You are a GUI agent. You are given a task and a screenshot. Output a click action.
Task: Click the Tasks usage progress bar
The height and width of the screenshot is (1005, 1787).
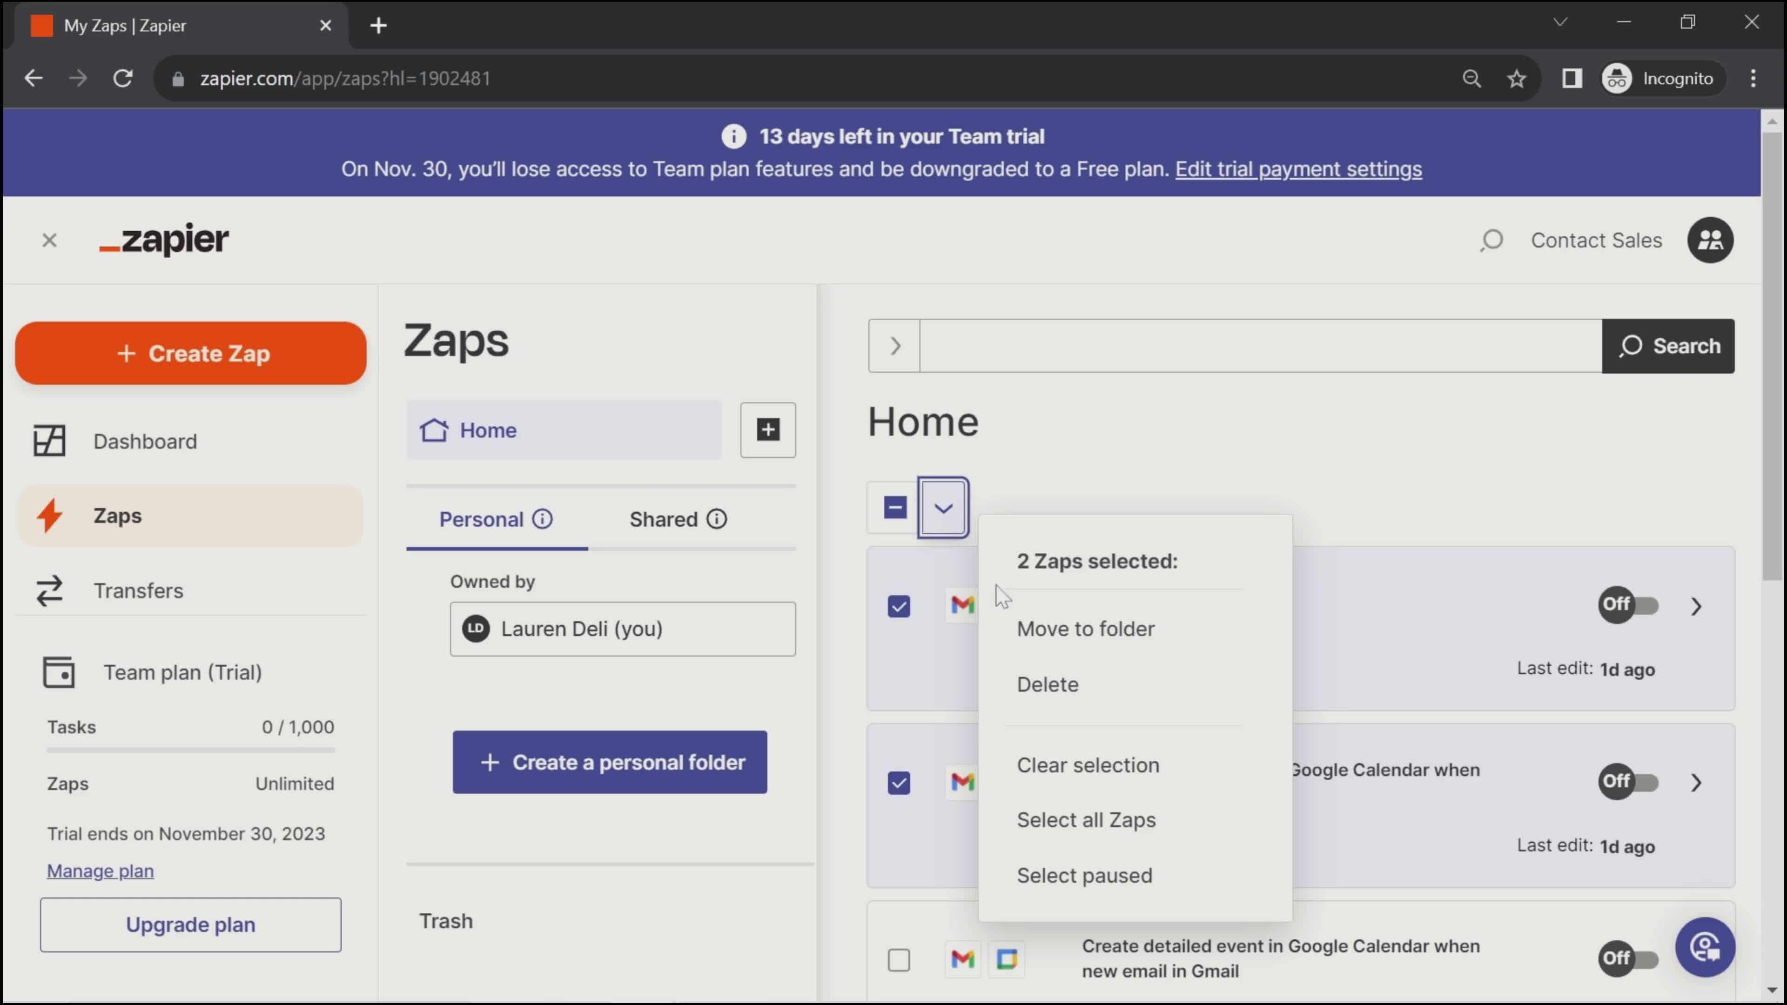pyautogui.click(x=190, y=750)
